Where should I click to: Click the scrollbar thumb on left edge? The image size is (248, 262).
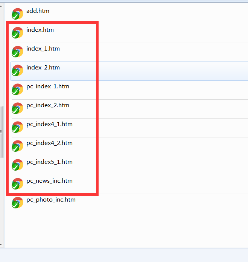(2, 132)
